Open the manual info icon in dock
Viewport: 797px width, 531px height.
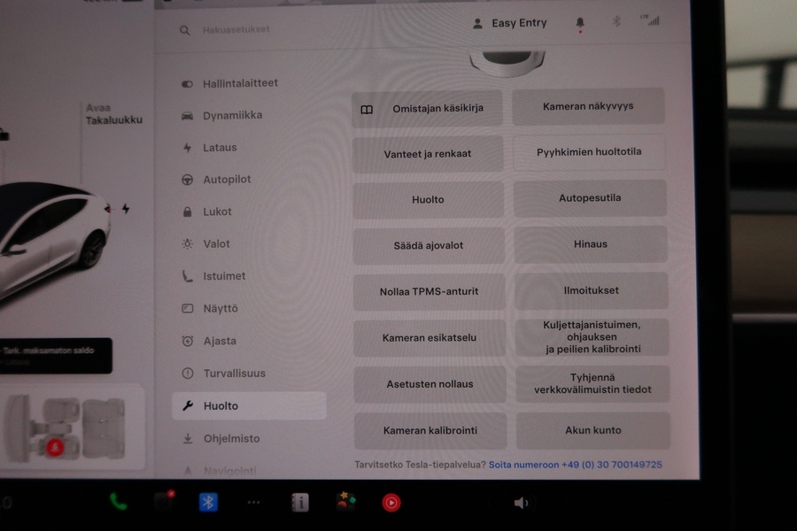tap(300, 503)
